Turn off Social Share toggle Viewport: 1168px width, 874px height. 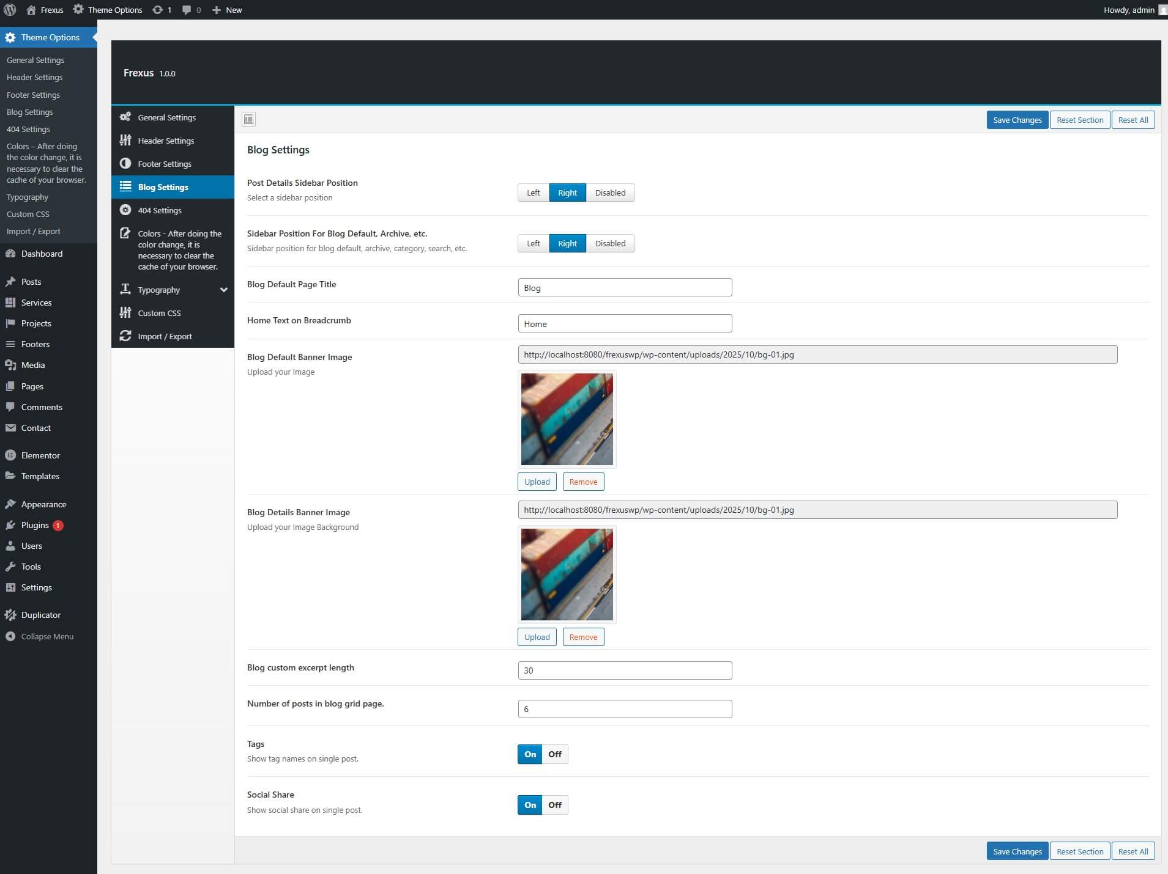tap(555, 805)
